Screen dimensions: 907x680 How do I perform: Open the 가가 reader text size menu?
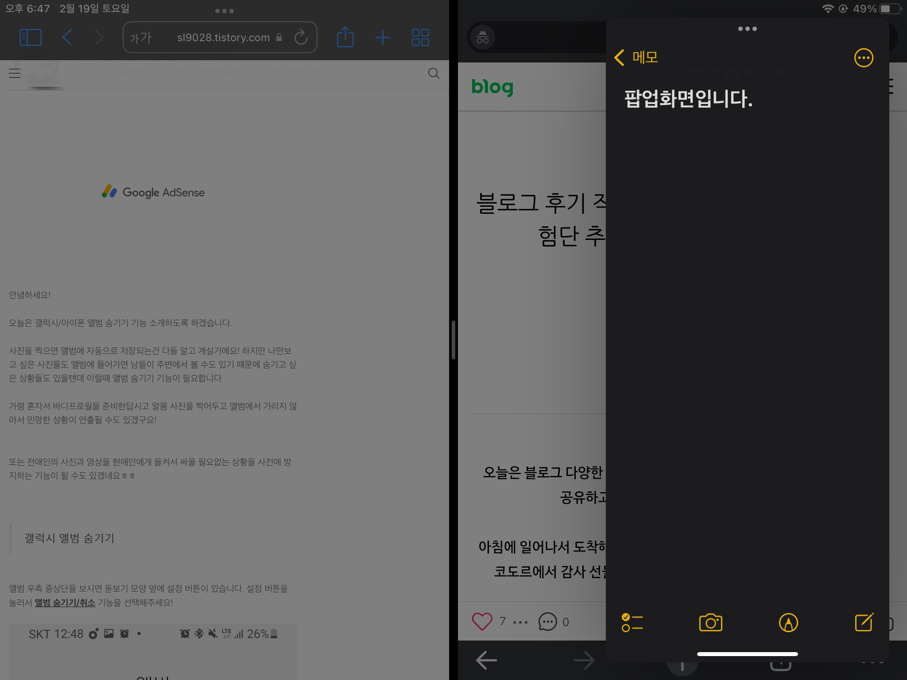[141, 38]
